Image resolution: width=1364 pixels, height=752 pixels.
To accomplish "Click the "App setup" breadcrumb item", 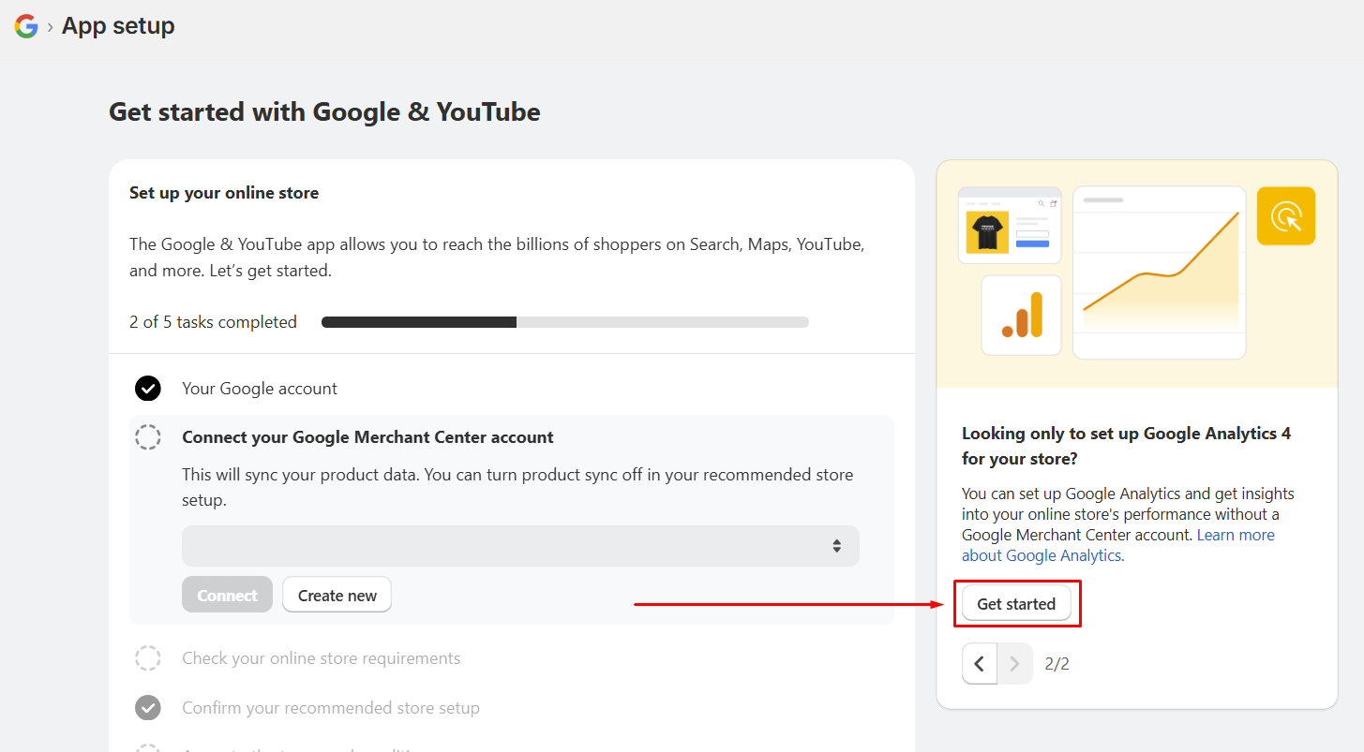I will (117, 25).
